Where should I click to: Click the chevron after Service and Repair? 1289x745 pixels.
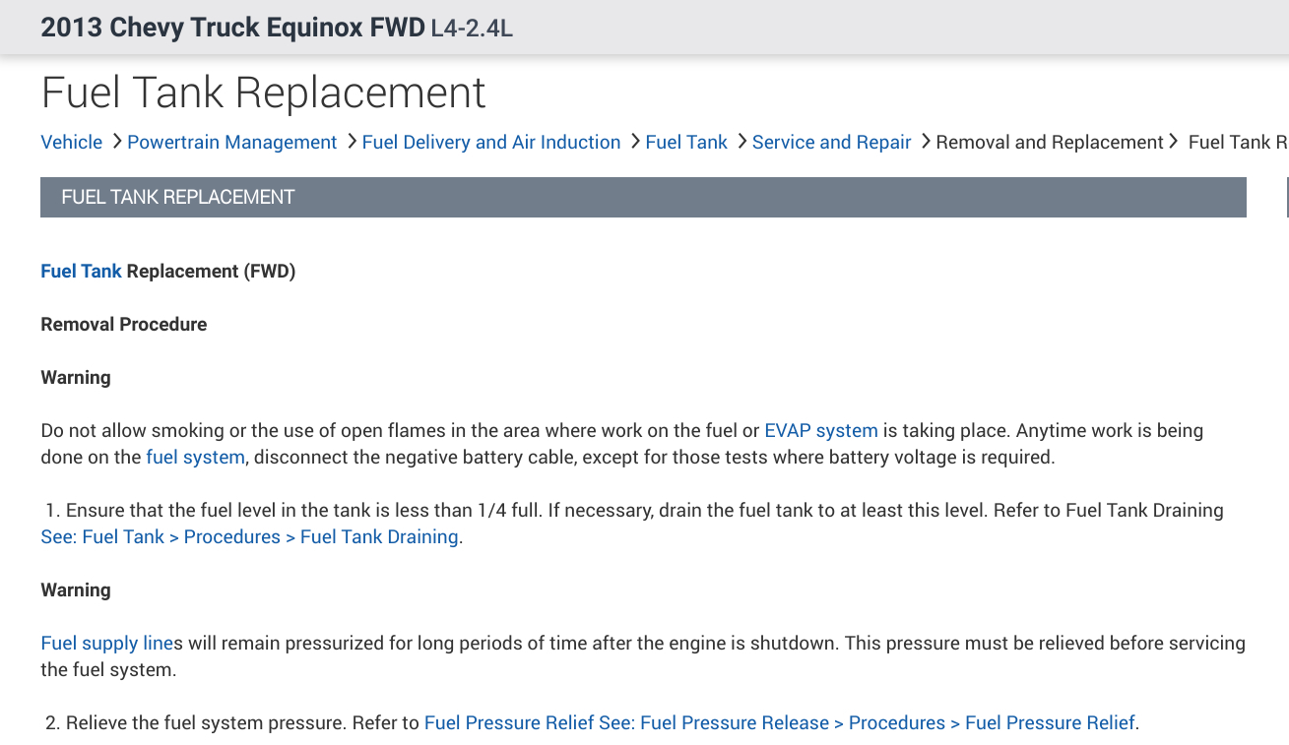click(x=926, y=142)
